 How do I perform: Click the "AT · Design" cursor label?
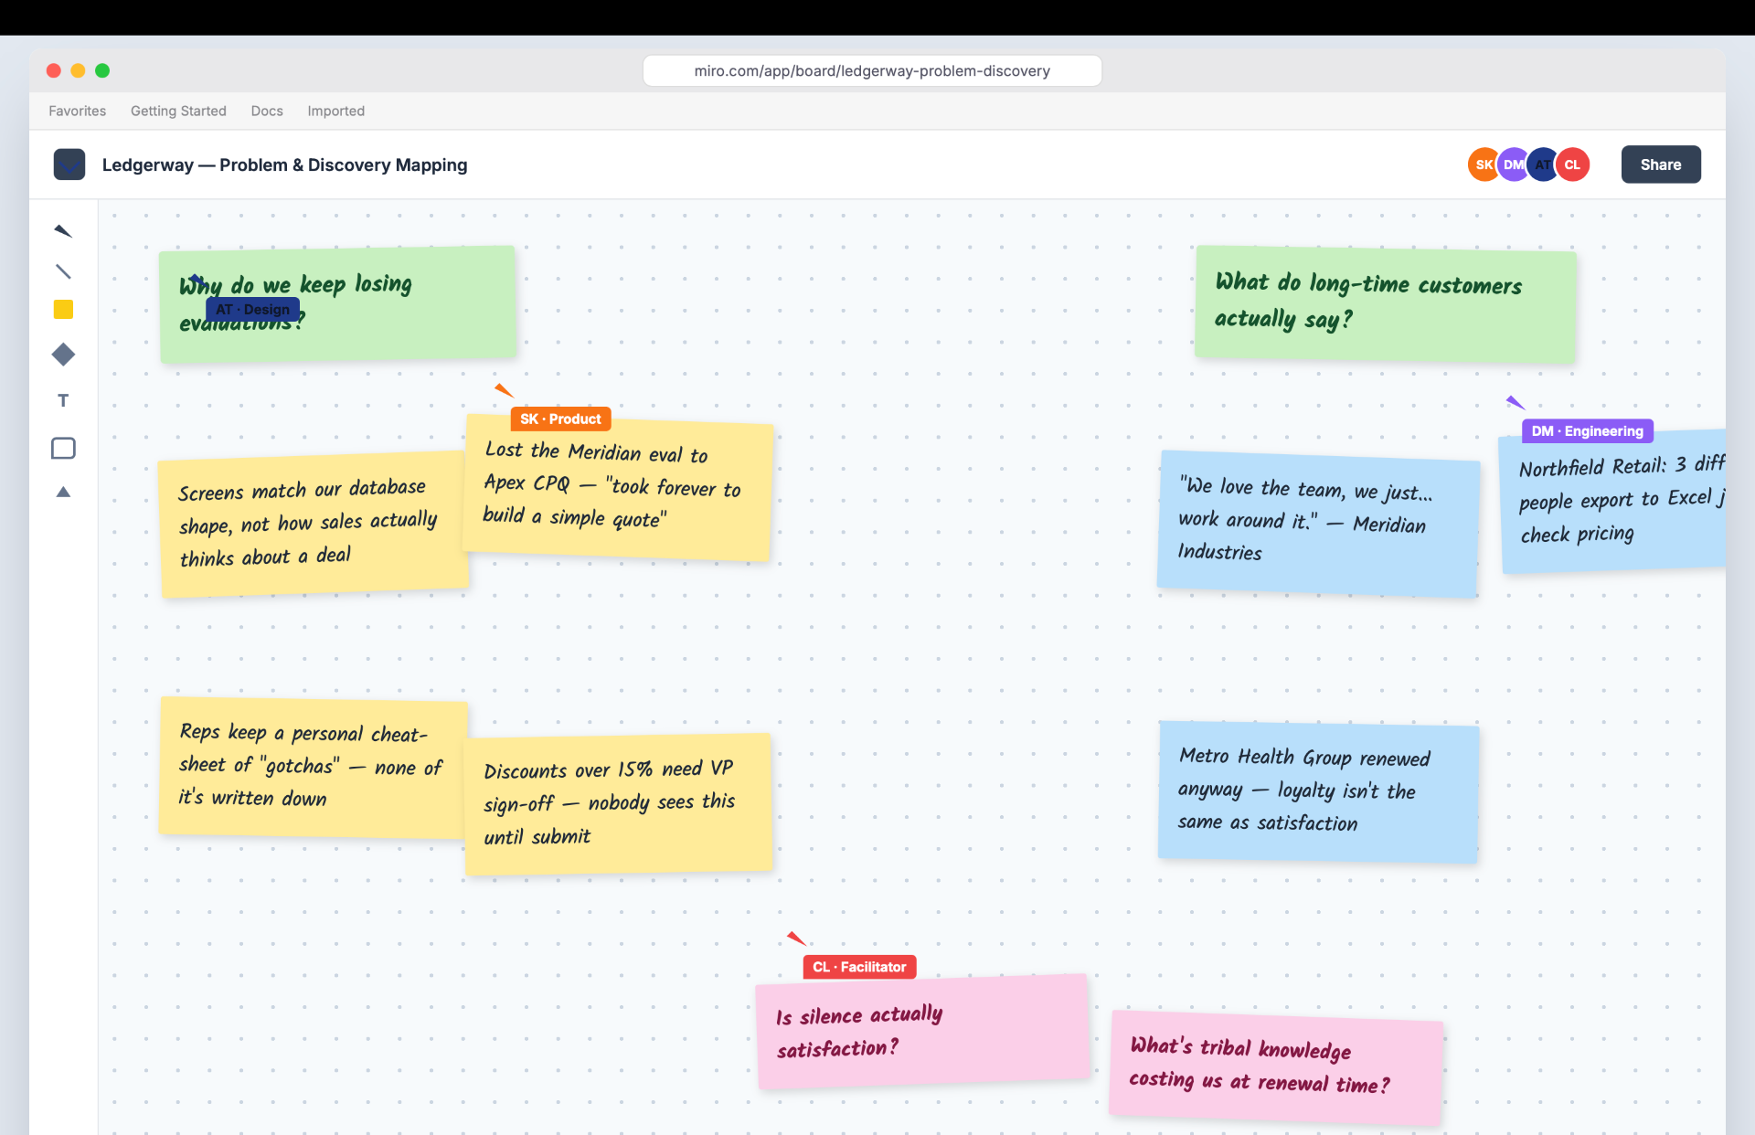tap(252, 309)
